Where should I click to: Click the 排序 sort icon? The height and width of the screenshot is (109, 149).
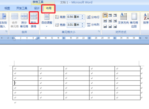click(146, 16)
